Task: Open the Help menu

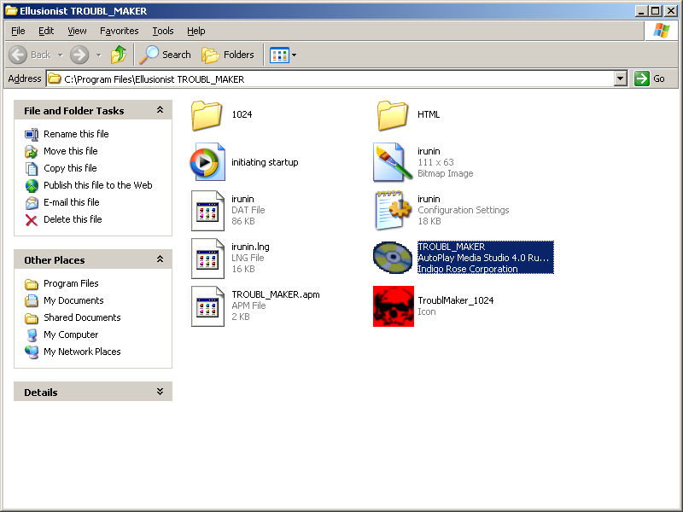Action: click(x=196, y=31)
